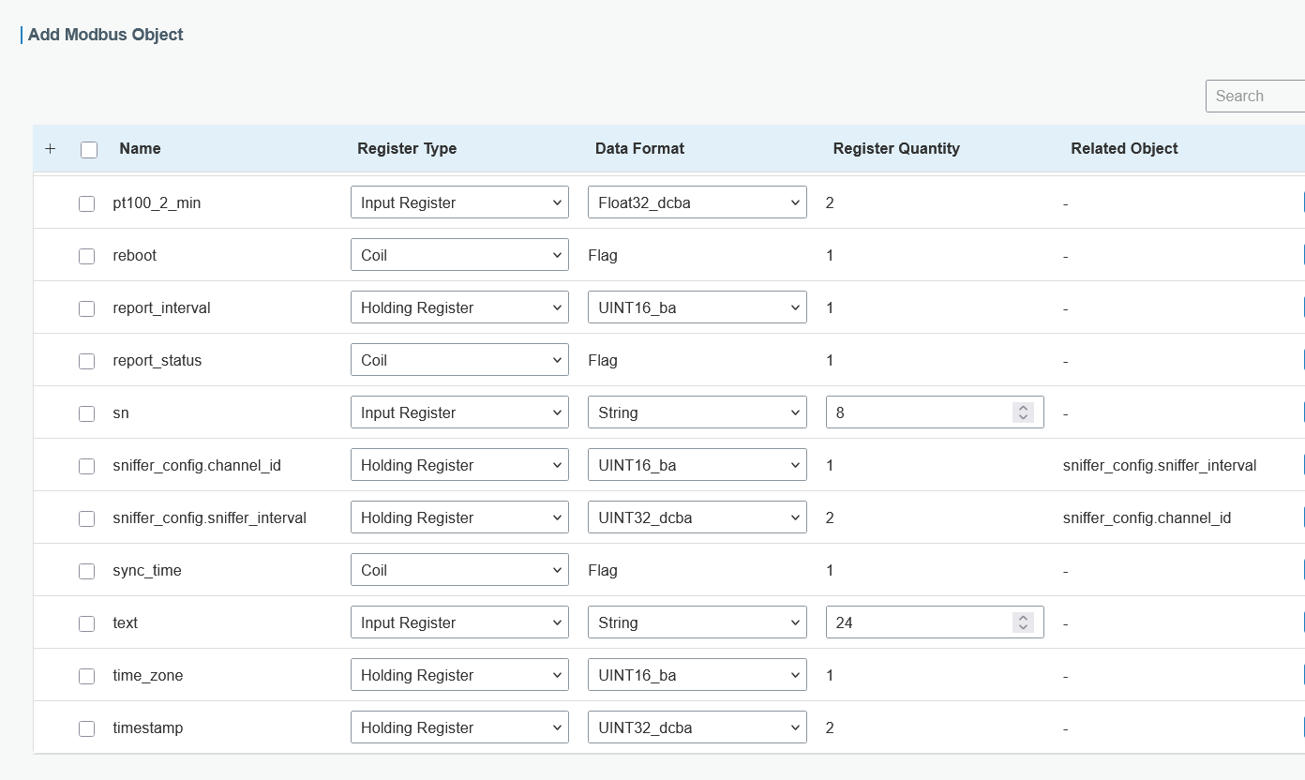Viewport: 1305px width, 780px height.
Task: Tick the sync_time row checkbox
Action: [x=86, y=571]
